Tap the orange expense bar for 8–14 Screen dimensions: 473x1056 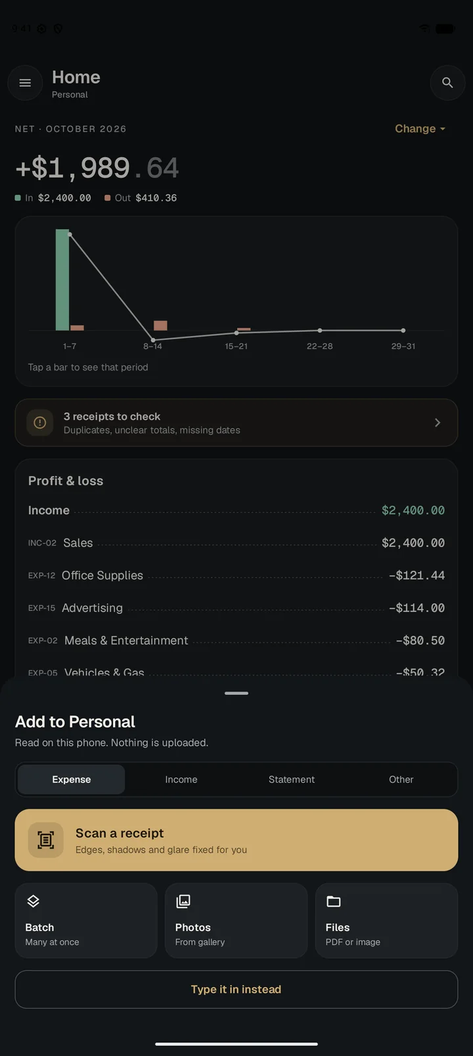(x=160, y=325)
